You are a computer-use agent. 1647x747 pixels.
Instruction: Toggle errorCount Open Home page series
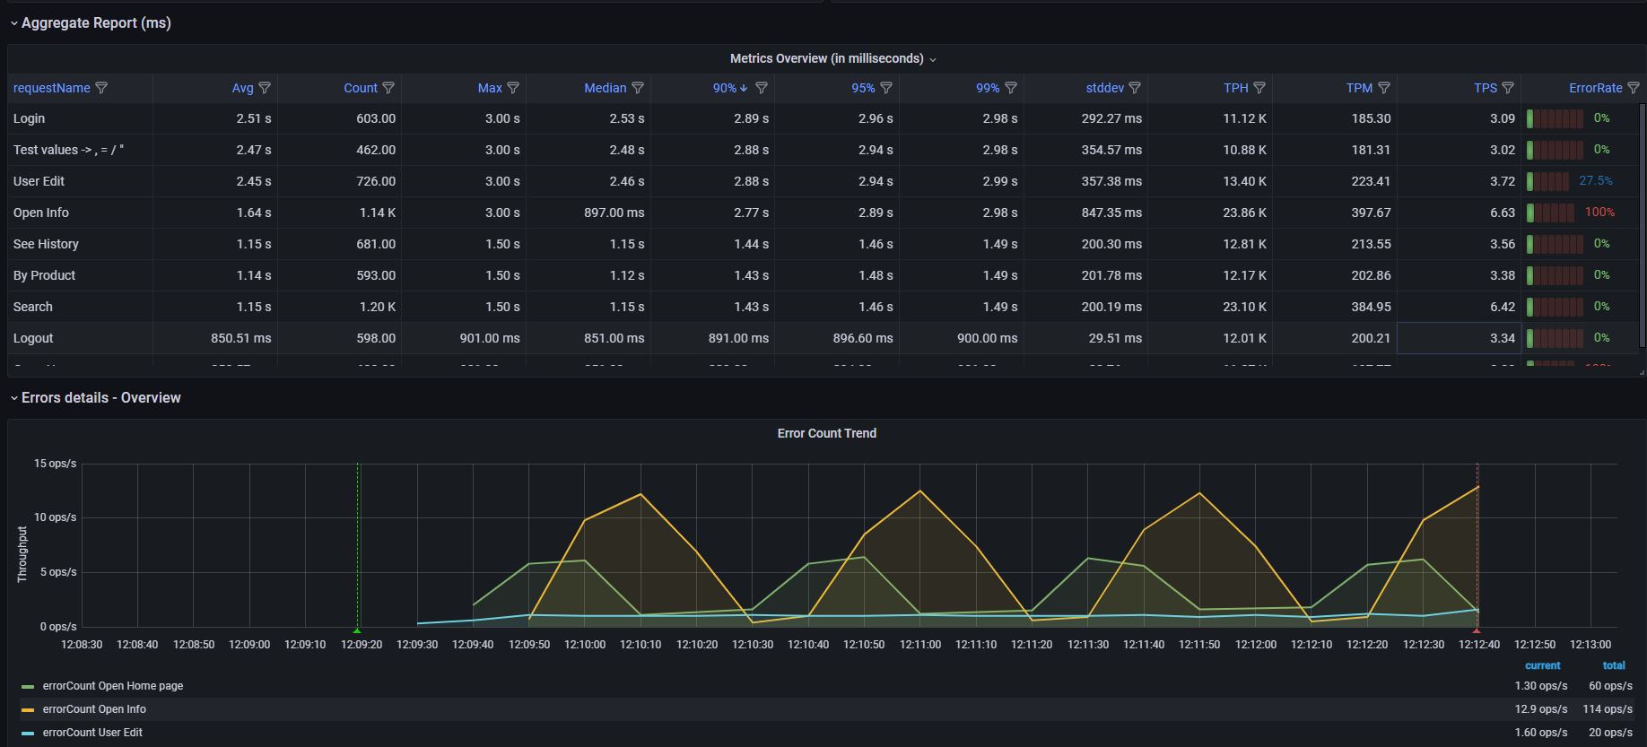point(113,686)
